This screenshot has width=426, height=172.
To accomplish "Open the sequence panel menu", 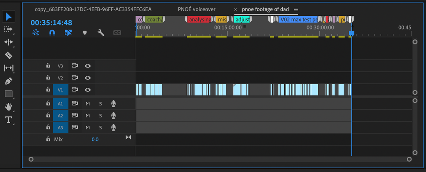I will (x=296, y=9).
